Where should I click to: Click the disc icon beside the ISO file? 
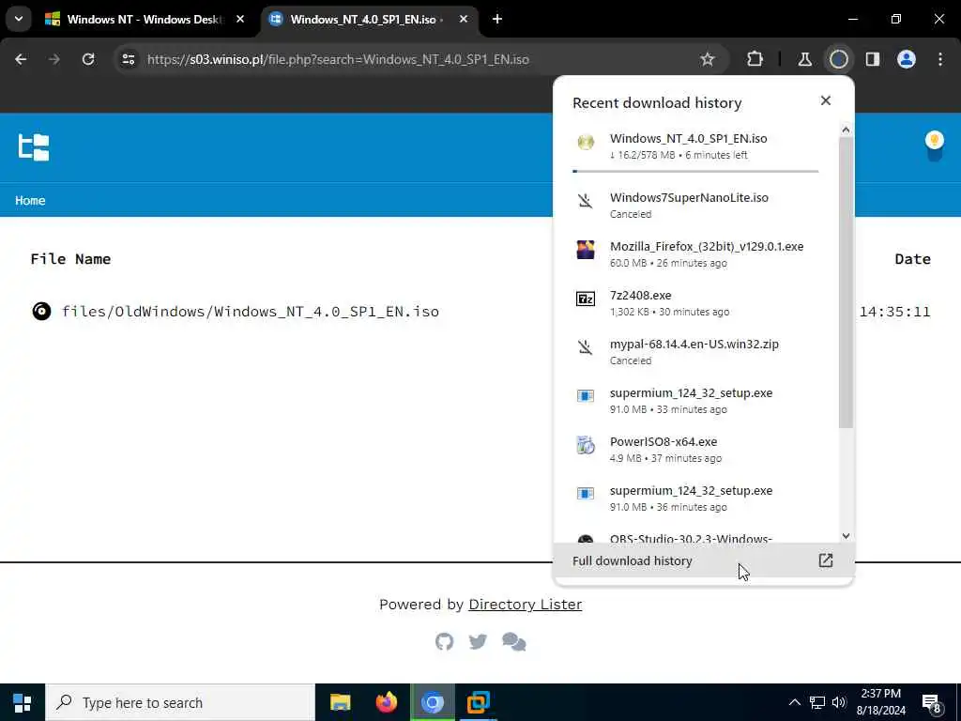(41, 312)
